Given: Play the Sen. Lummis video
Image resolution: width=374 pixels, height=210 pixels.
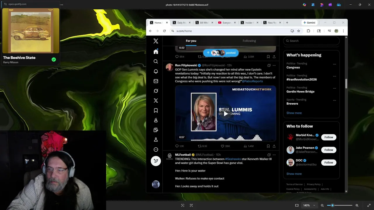Looking at the screenshot, I should [x=226, y=114].
